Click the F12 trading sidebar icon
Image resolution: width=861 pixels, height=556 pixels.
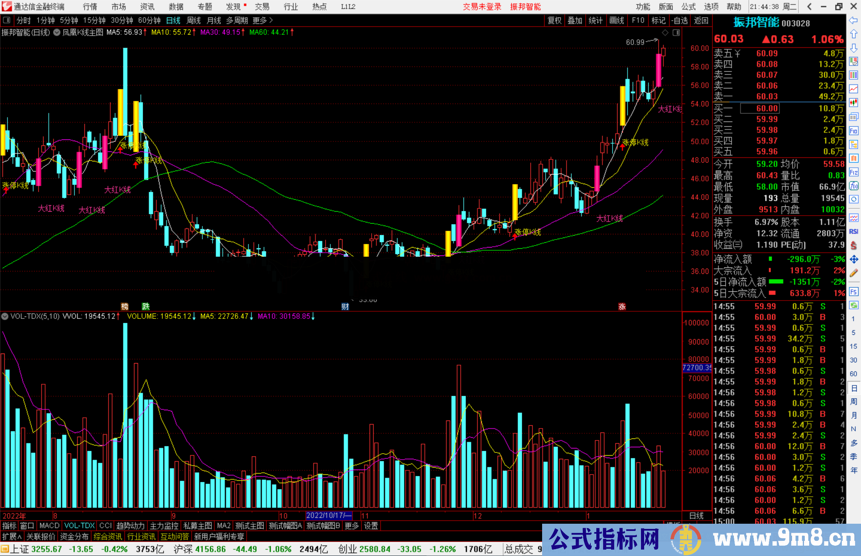853,172
